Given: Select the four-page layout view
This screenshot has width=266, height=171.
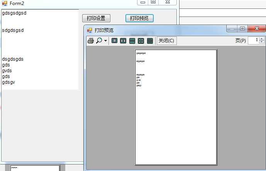Looking at the screenshot, I should coord(141,41).
